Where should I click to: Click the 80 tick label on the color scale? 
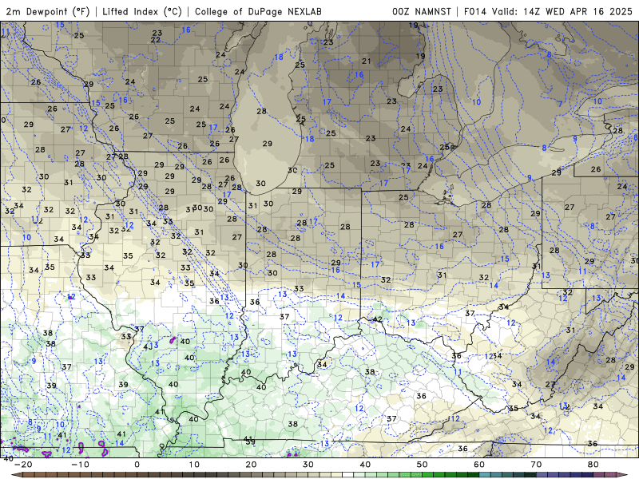click(x=593, y=465)
